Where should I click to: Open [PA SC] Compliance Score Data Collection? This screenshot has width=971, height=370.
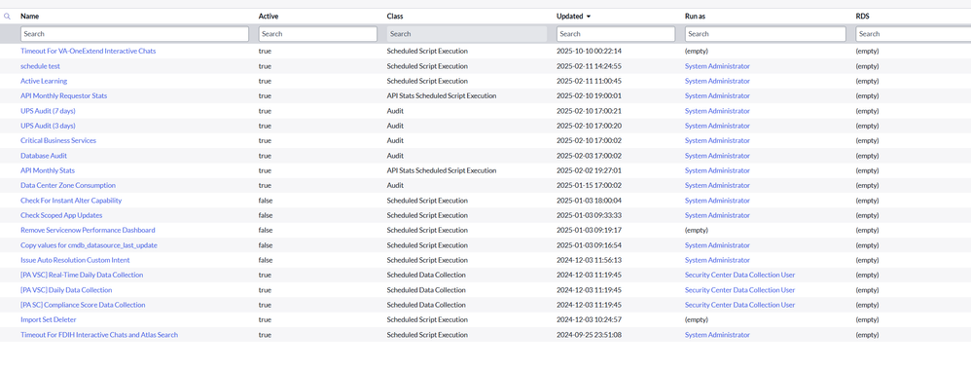(x=83, y=305)
